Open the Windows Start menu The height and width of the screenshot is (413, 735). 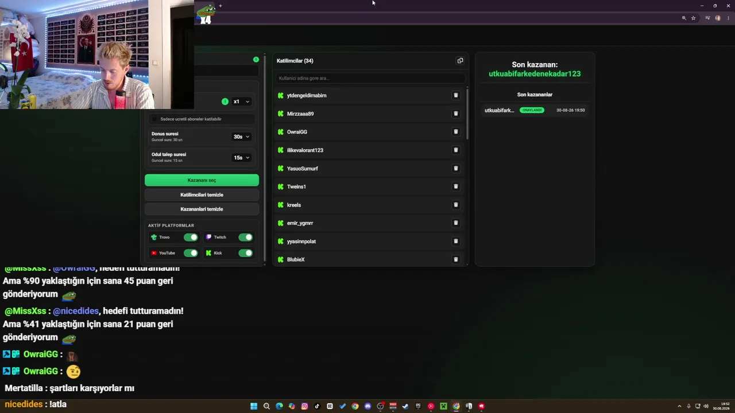[254, 406]
